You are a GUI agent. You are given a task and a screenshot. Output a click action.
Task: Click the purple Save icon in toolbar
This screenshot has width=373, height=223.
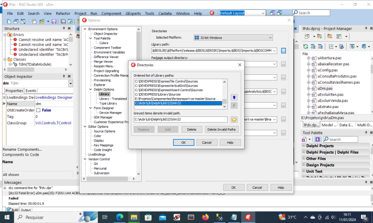coord(54,22)
